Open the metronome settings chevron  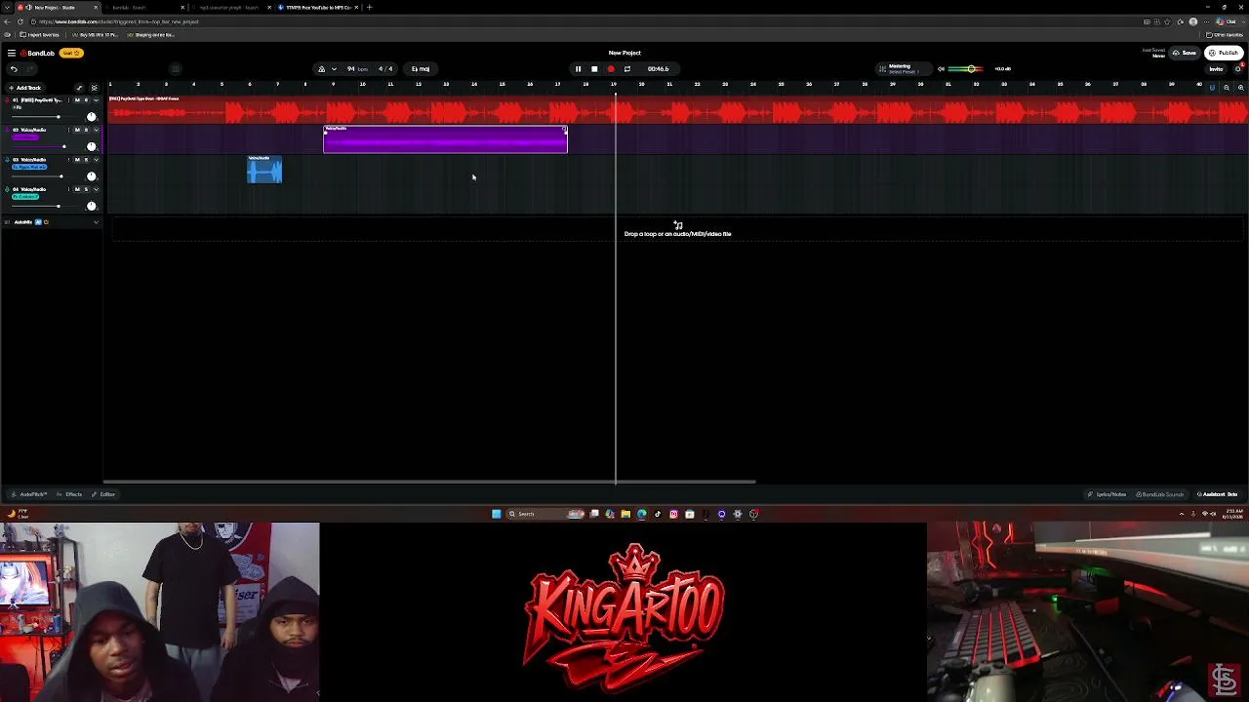(334, 69)
